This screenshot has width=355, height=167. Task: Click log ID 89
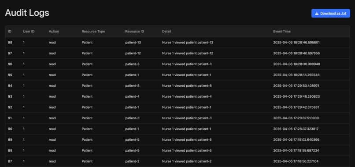(x=10, y=140)
